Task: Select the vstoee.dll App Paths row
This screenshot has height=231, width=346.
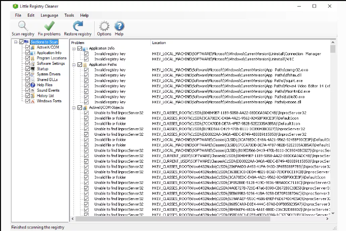Action: (x=201, y=102)
